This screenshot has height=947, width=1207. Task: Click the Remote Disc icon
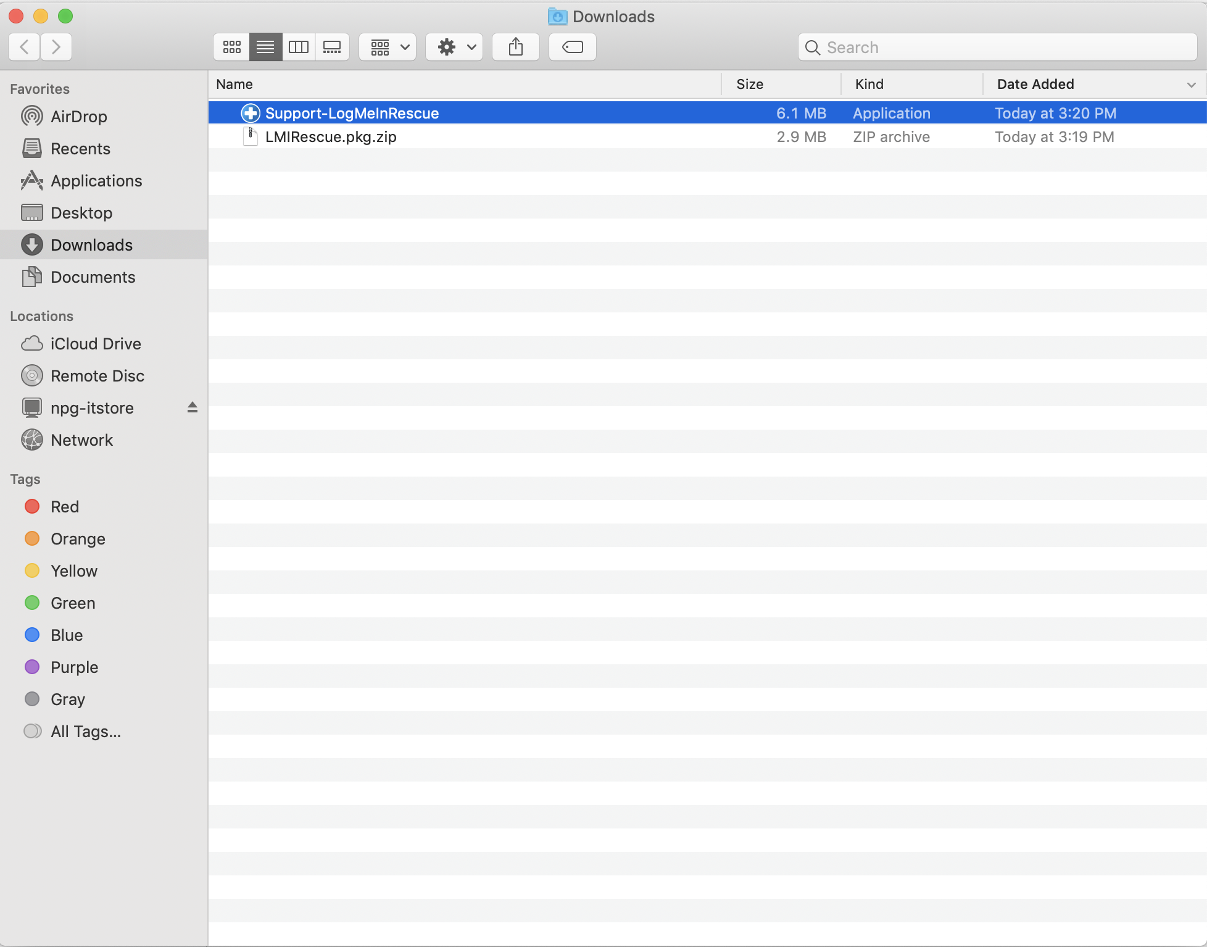coord(32,375)
